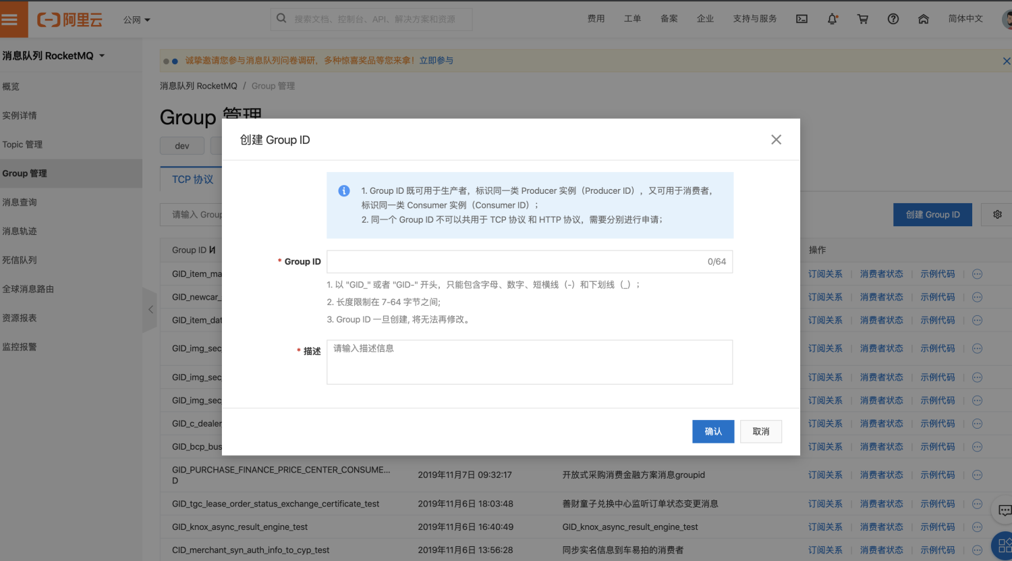Open the 工单 menu

633,19
